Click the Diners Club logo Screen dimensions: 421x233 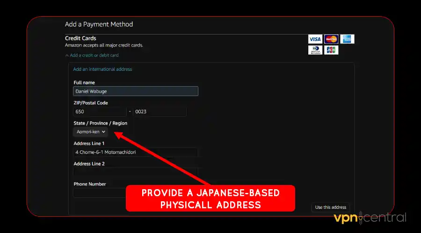click(315, 50)
